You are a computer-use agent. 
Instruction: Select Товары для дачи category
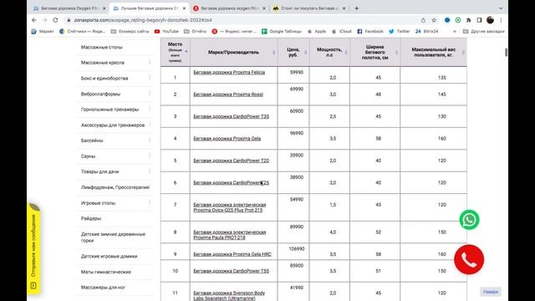100,171
